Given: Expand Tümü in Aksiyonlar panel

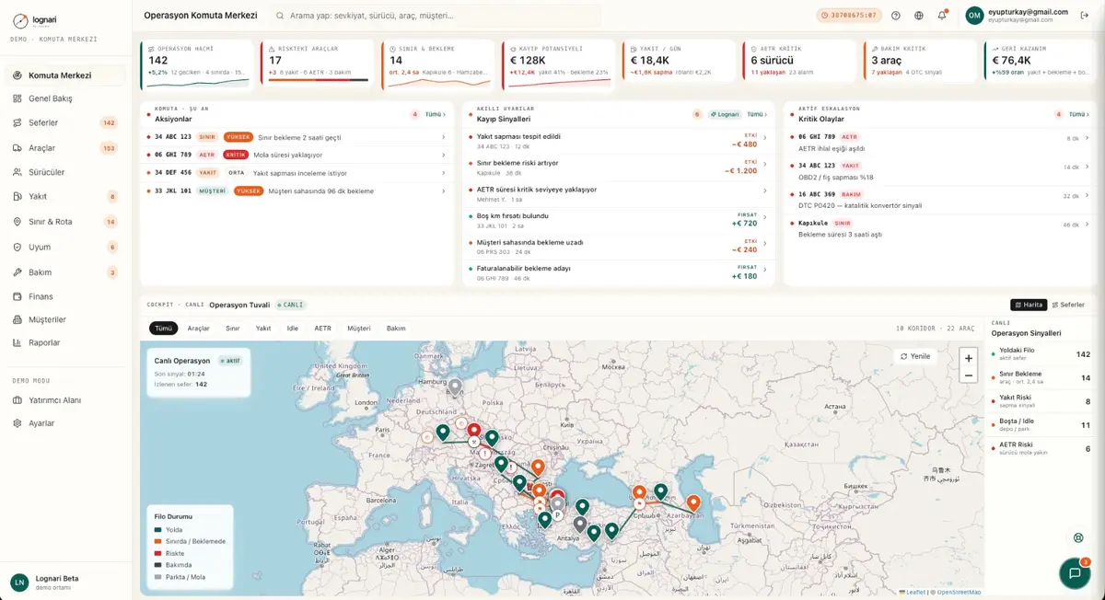Looking at the screenshot, I should point(436,114).
